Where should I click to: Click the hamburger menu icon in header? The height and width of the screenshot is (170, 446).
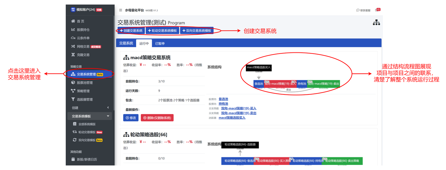[x=120, y=10]
